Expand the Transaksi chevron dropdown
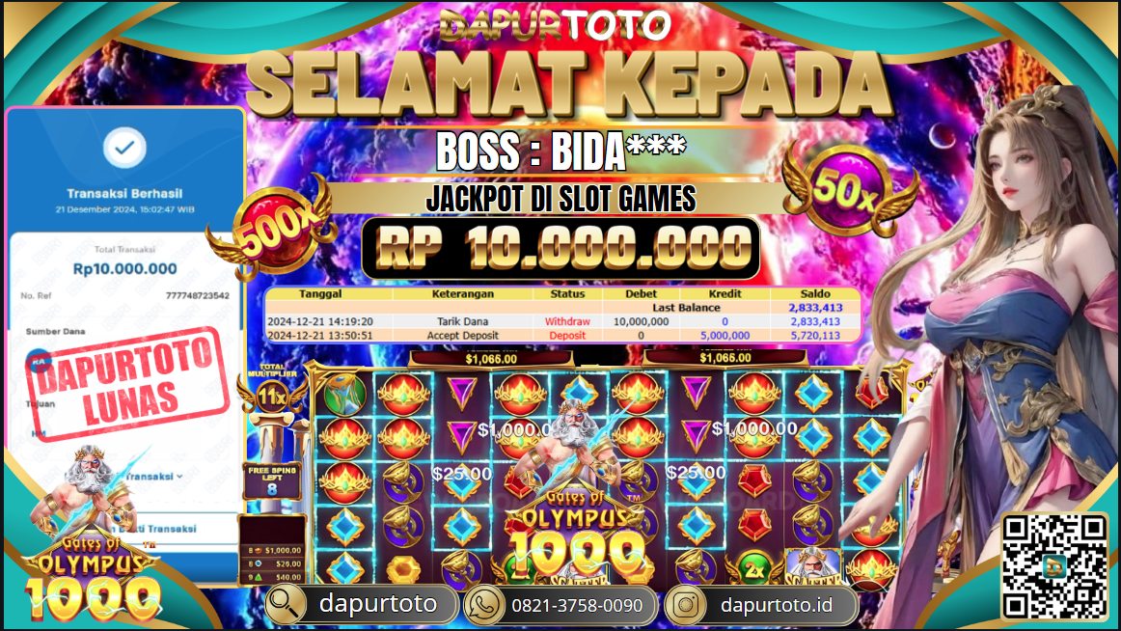 click(179, 477)
